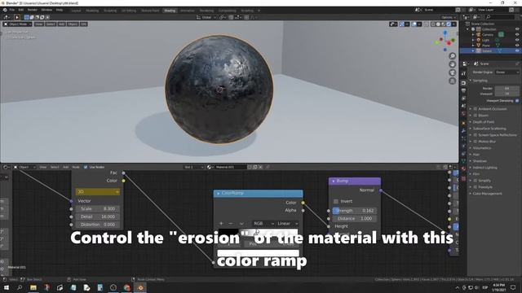
Task: Adjust Bump Strength slider
Action: click(355, 211)
